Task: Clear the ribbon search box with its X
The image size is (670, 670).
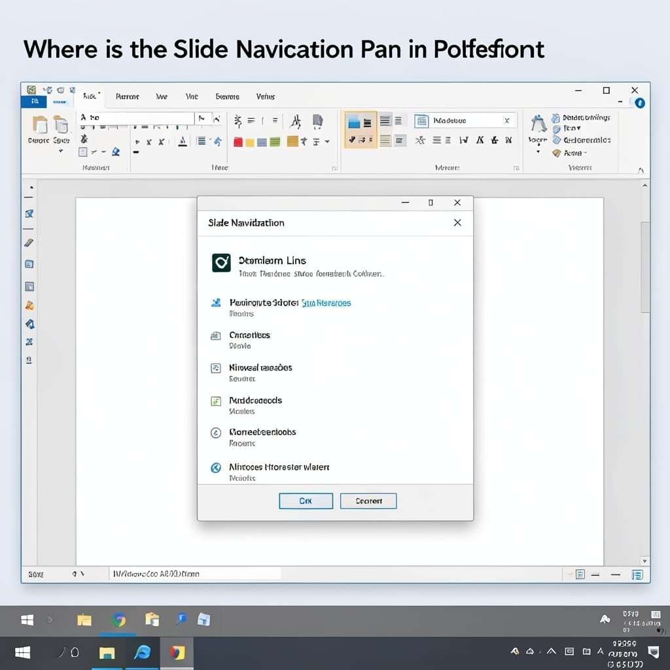Action: click(507, 120)
